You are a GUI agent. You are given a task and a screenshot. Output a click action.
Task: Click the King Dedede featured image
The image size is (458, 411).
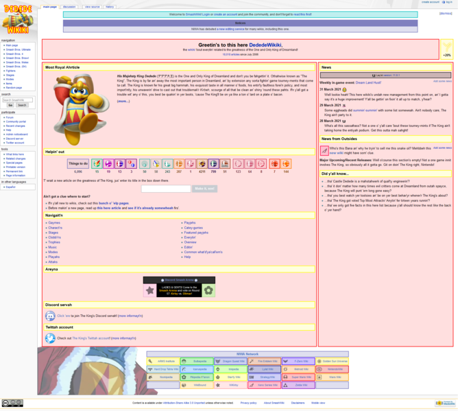[81, 108]
